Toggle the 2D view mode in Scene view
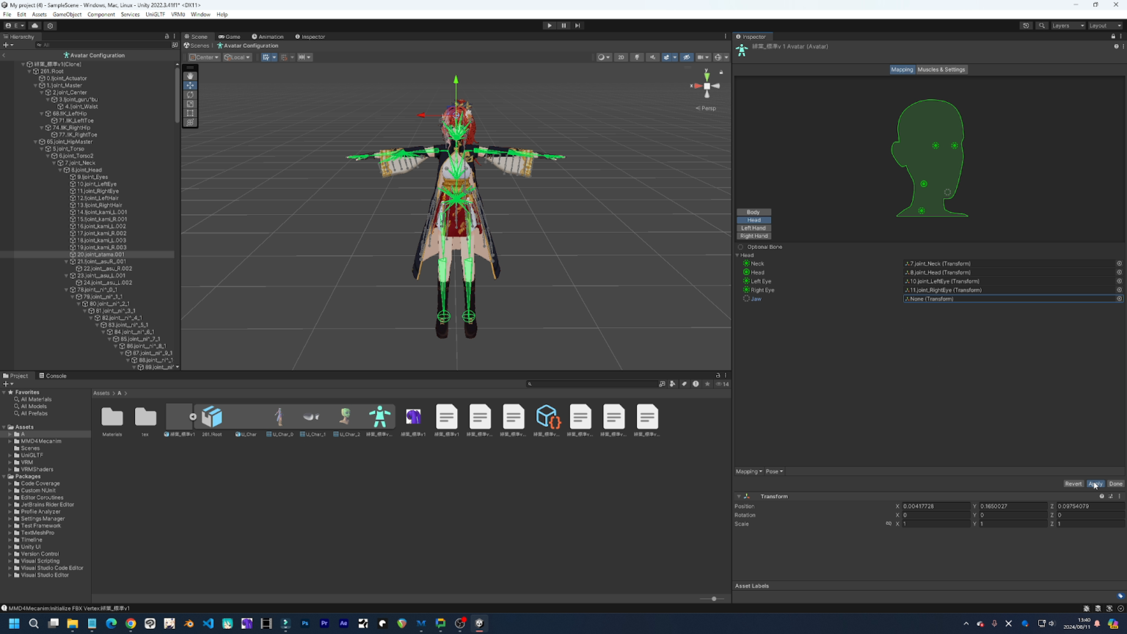Screen dimensions: 1127x634 620,57
